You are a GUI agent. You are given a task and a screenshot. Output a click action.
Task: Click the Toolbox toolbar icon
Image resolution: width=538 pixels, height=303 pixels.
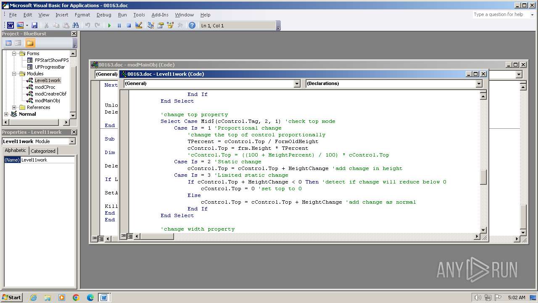(180, 26)
